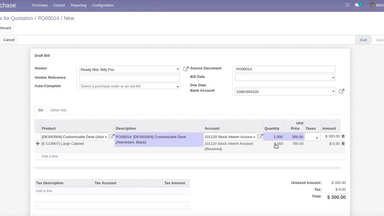Image resolution: width=384 pixels, height=216 pixels.
Task: Go to the Quotation breadcrumb link
Action: (x=16, y=18)
